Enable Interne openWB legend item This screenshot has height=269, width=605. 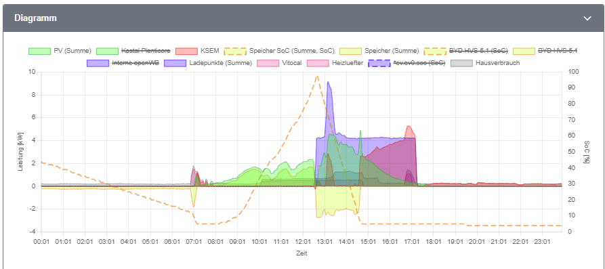pos(123,62)
